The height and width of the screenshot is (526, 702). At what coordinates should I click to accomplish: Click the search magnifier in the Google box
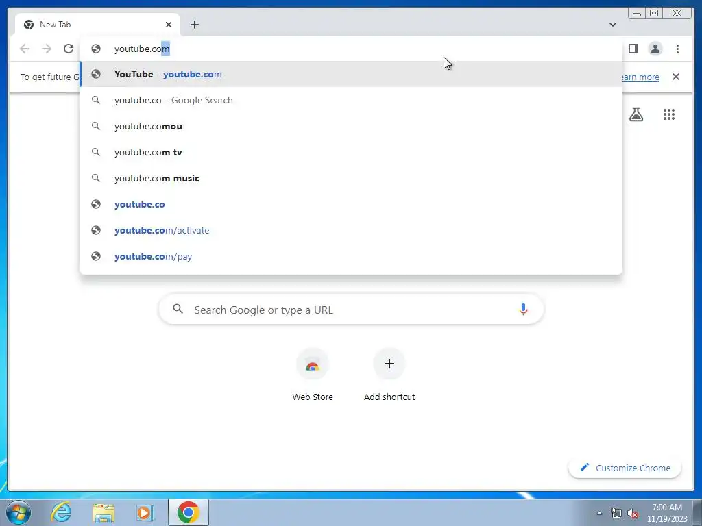click(178, 309)
